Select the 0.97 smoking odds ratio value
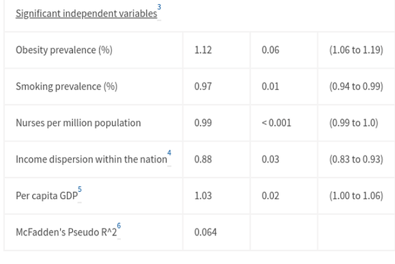 (203, 87)
